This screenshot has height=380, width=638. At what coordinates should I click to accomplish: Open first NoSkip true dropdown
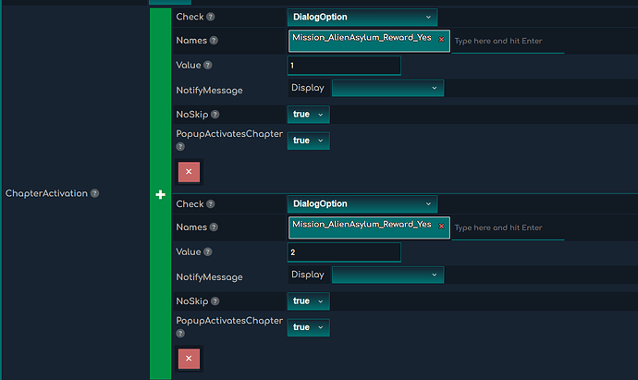(309, 115)
